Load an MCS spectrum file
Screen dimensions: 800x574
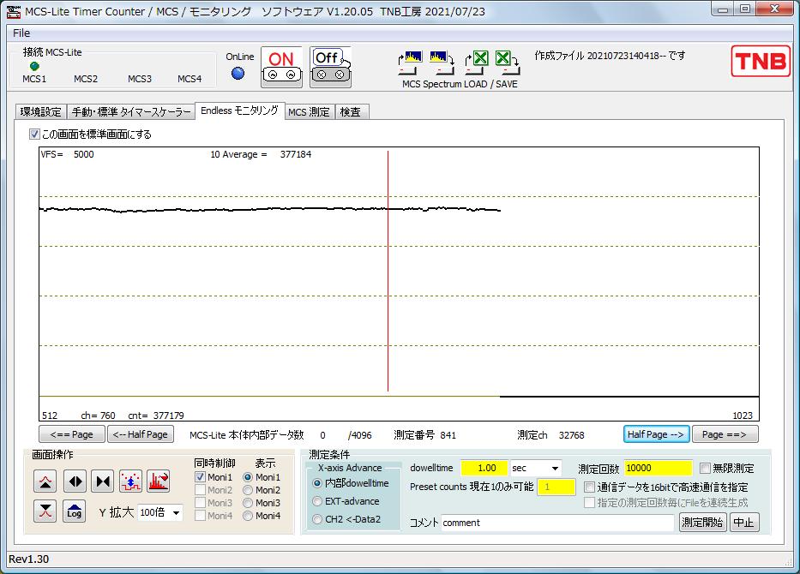point(410,63)
